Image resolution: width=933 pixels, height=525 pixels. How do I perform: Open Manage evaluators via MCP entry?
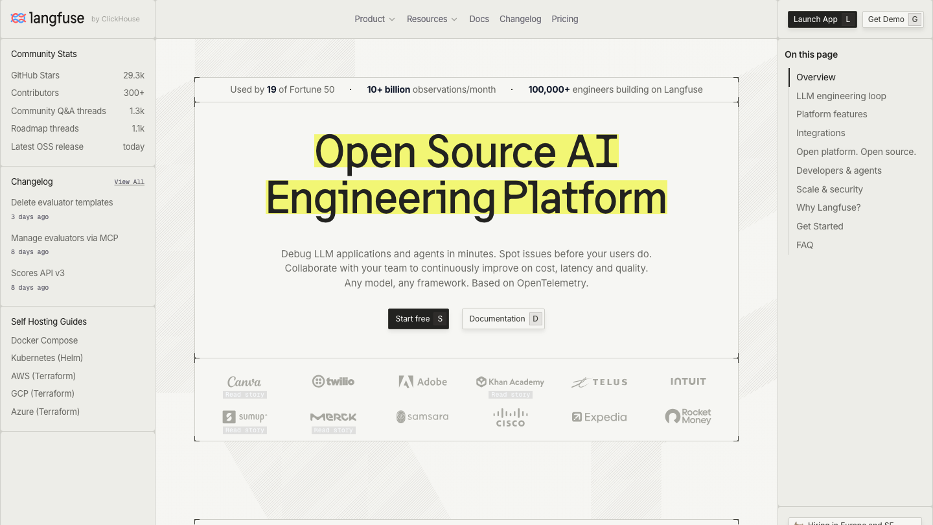coord(65,238)
